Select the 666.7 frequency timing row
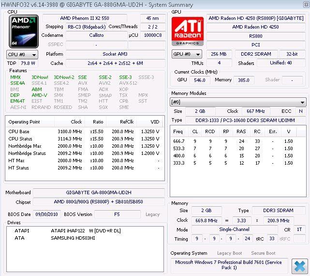310x276 pixels. 238,141
